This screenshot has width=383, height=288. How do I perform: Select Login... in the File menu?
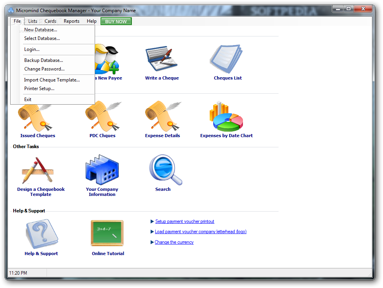(52, 49)
